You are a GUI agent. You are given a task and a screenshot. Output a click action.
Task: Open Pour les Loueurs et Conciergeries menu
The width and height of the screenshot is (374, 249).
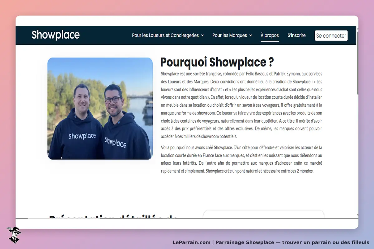[x=165, y=35]
